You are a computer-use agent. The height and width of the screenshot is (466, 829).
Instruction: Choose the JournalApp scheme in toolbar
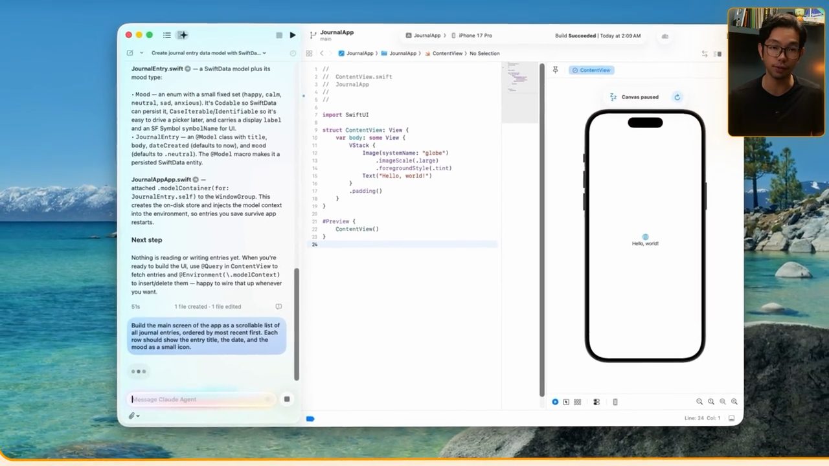(423, 36)
